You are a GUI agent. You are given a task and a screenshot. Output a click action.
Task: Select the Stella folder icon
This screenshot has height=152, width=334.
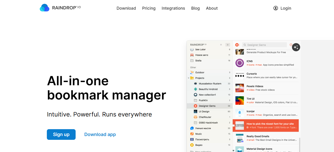192,61
